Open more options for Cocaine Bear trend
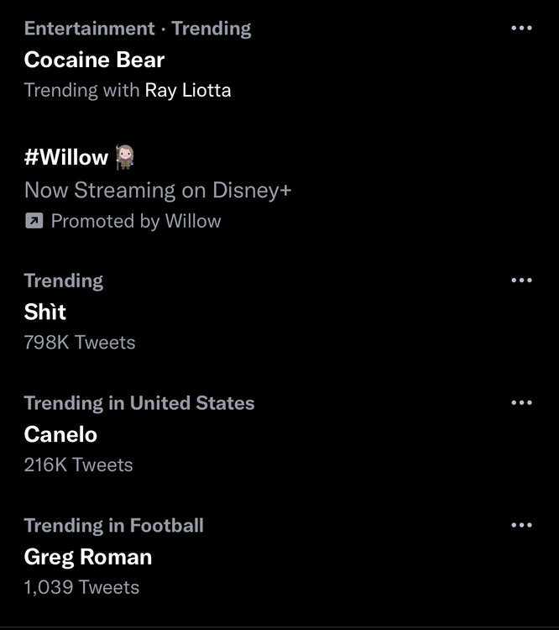This screenshot has height=630, width=559. [x=521, y=29]
